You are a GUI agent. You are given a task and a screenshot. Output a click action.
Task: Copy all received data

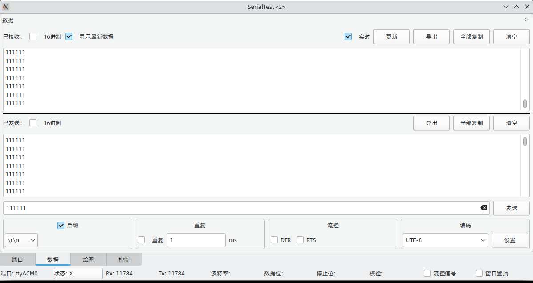(x=472, y=37)
